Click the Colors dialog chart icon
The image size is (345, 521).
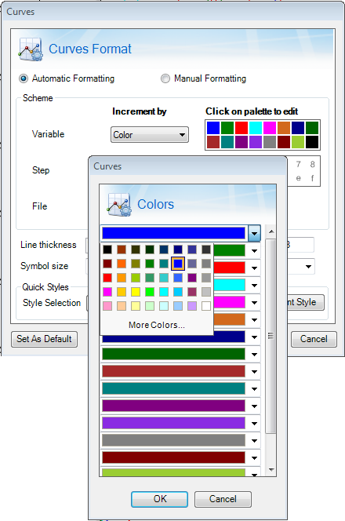119,205
